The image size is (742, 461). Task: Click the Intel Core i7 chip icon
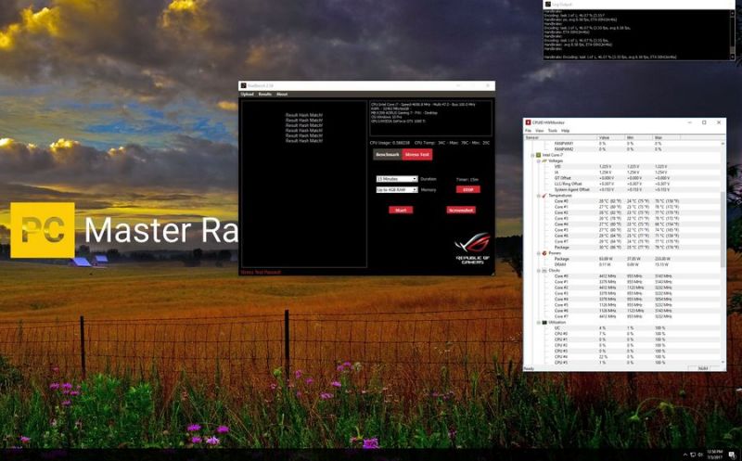click(539, 155)
